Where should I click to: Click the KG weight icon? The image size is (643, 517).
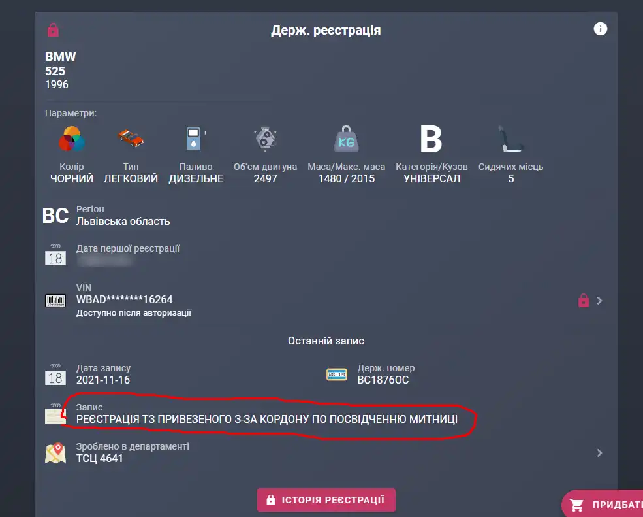coord(346,139)
